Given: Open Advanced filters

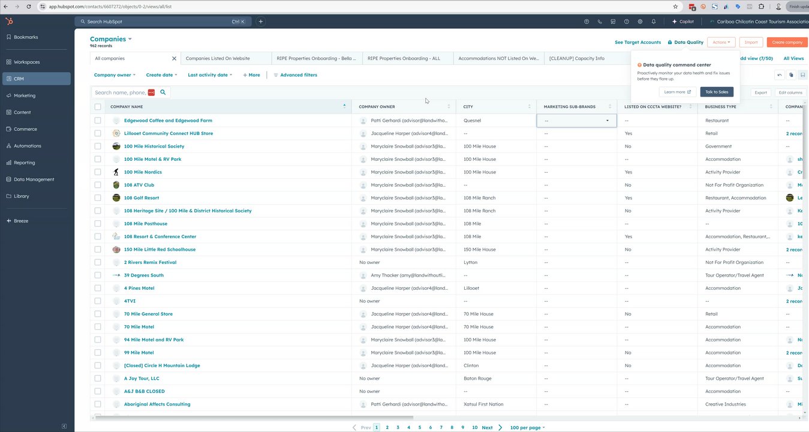Looking at the screenshot, I should click(295, 75).
